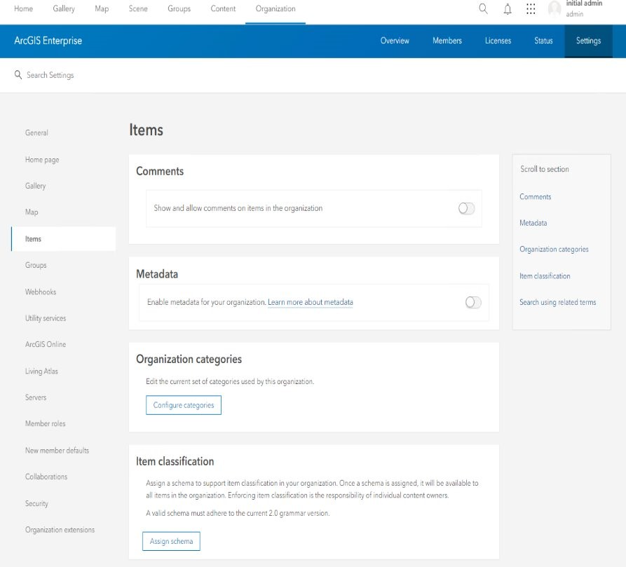The height and width of the screenshot is (567, 626).
Task: View notifications via the bell icon
Action: [x=507, y=9]
